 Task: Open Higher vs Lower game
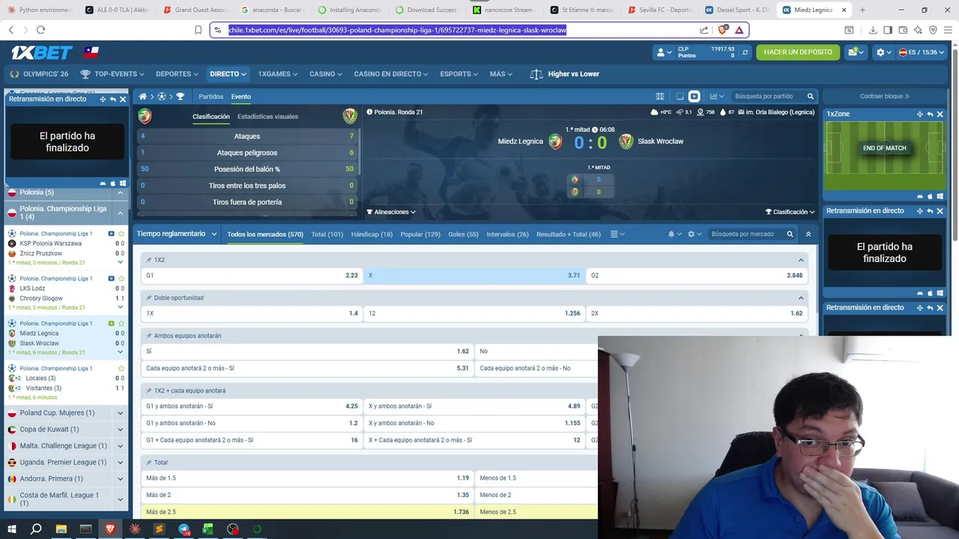(x=565, y=74)
